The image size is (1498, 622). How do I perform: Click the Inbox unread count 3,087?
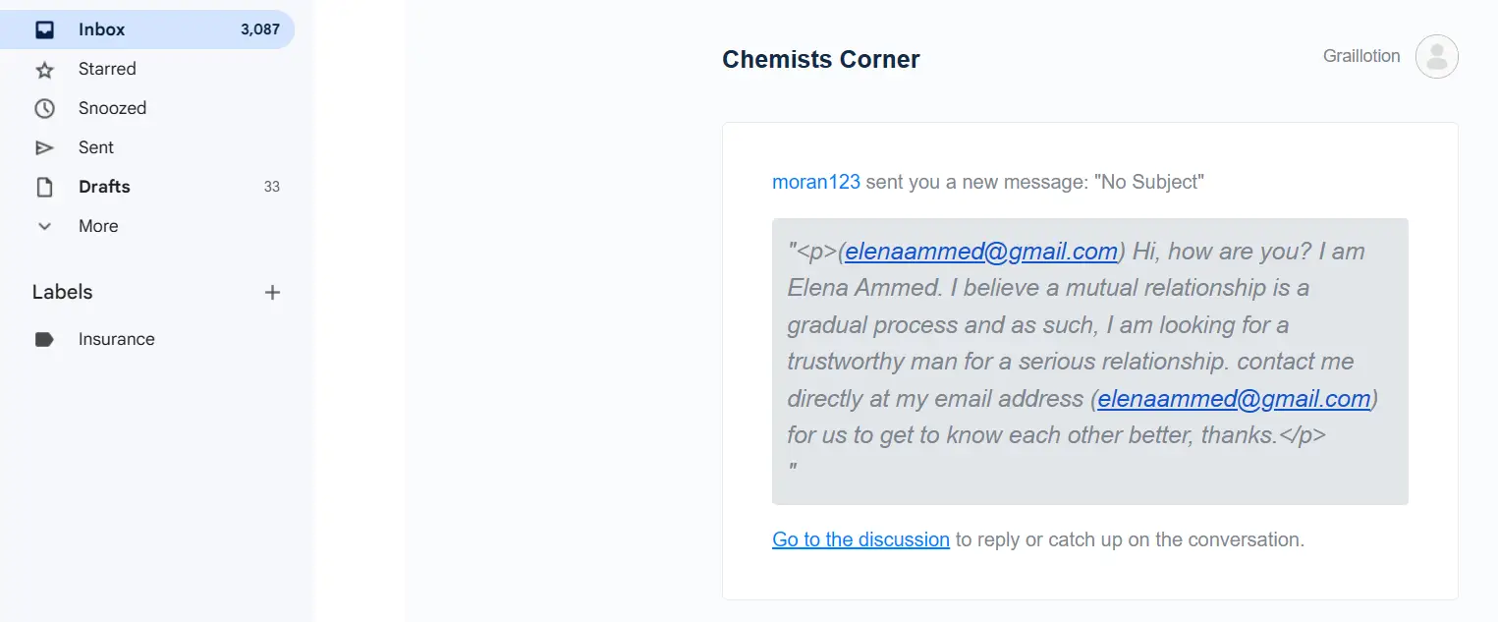260,29
